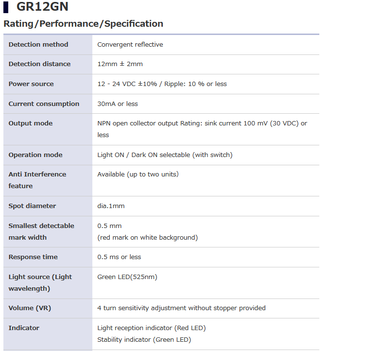
Task: Click the Current consumption label
Action: 44,104
